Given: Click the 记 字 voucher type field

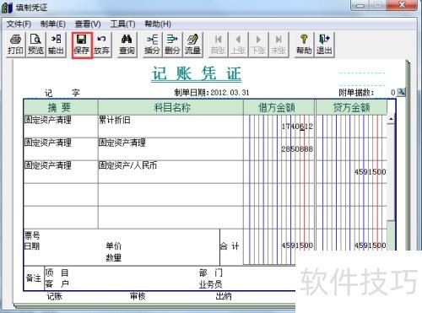Looking at the screenshot, I should tap(62, 93).
